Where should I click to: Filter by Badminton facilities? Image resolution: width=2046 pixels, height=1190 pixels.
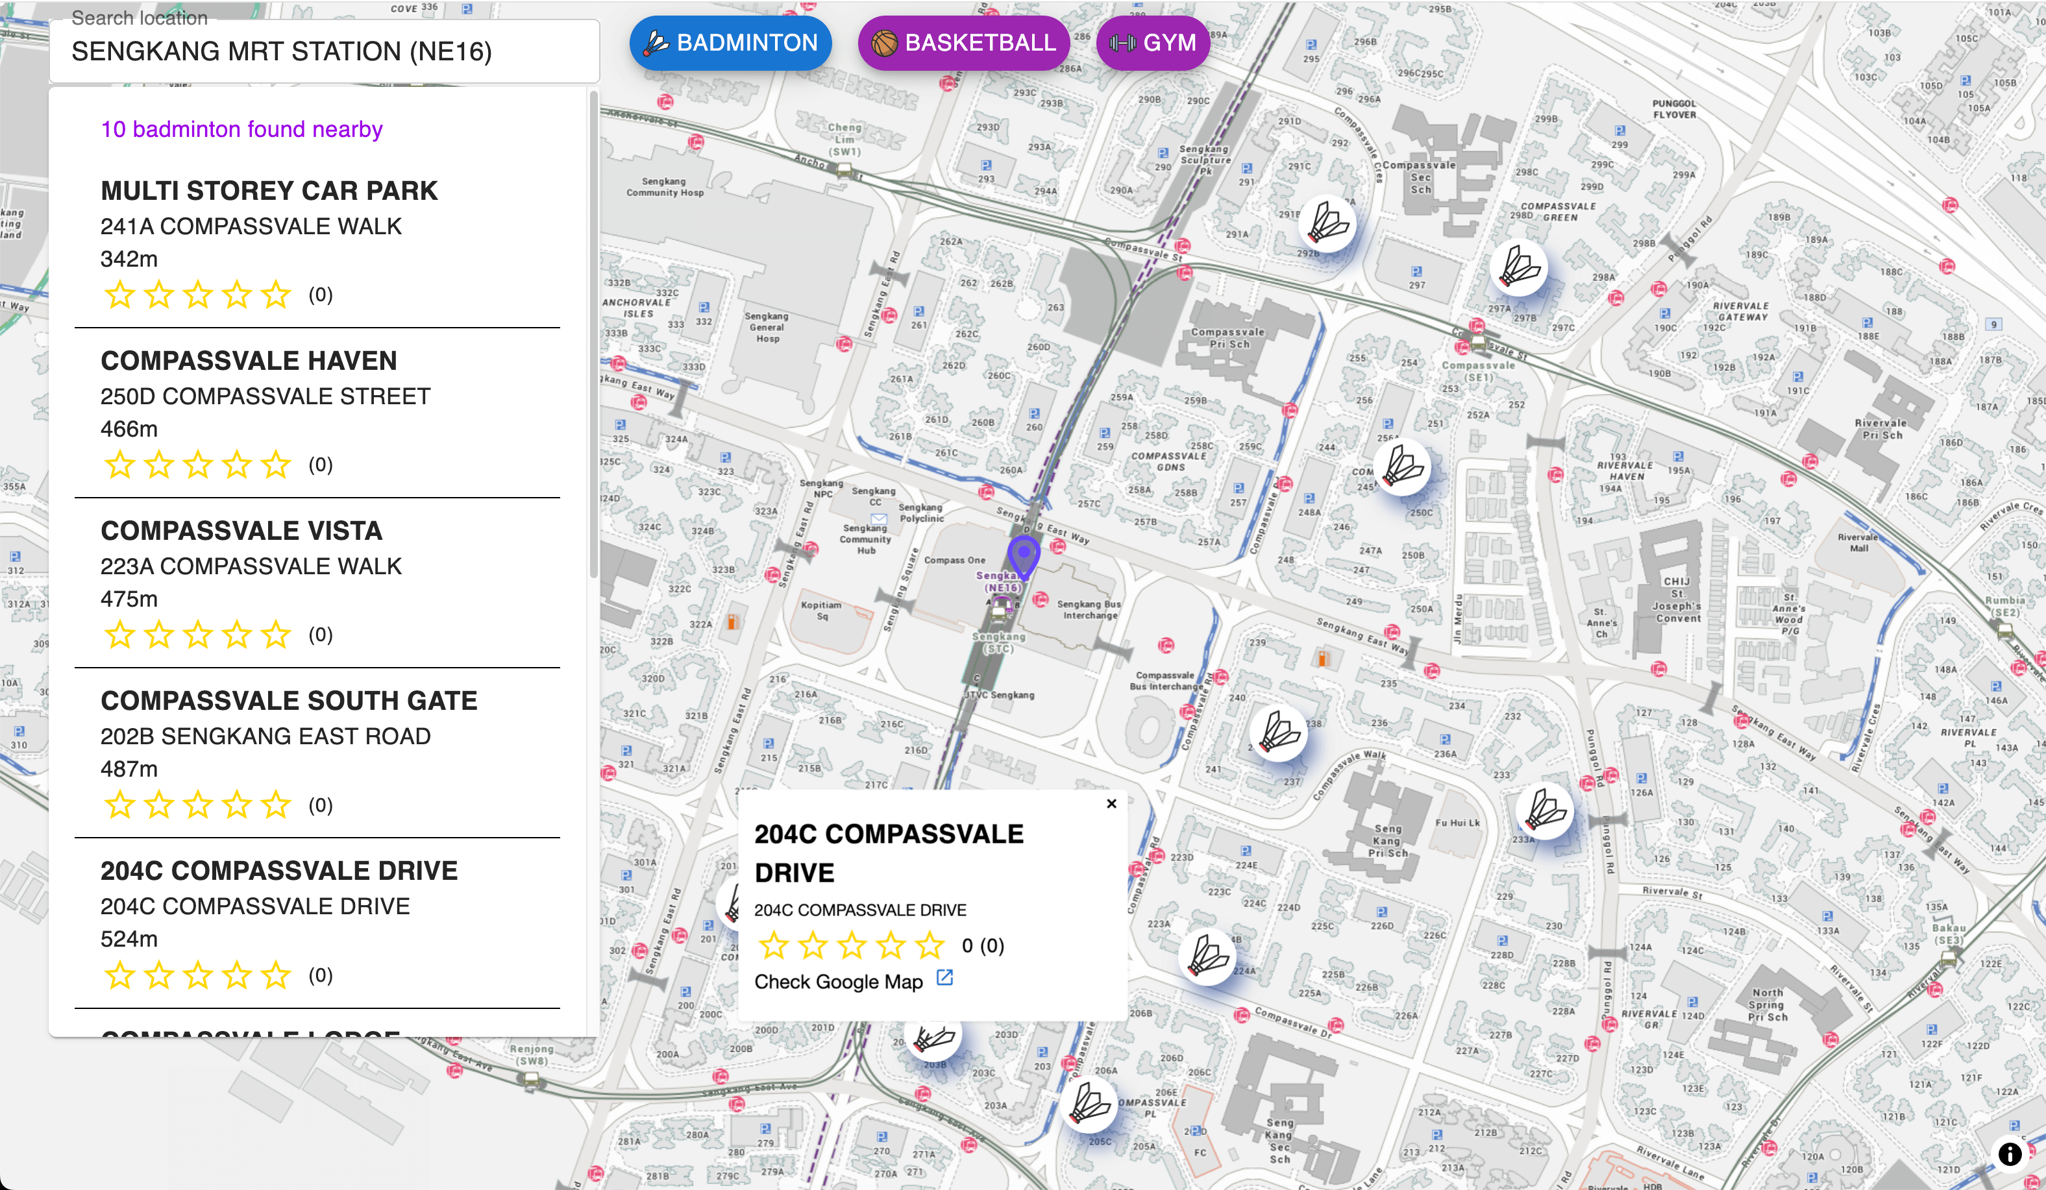click(x=730, y=43)
